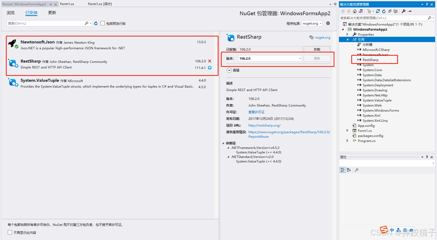Viewport: 437px width, 240px height.
Task: Close the NuGet WindowsFormsApp2 tab
Action: 56,4
